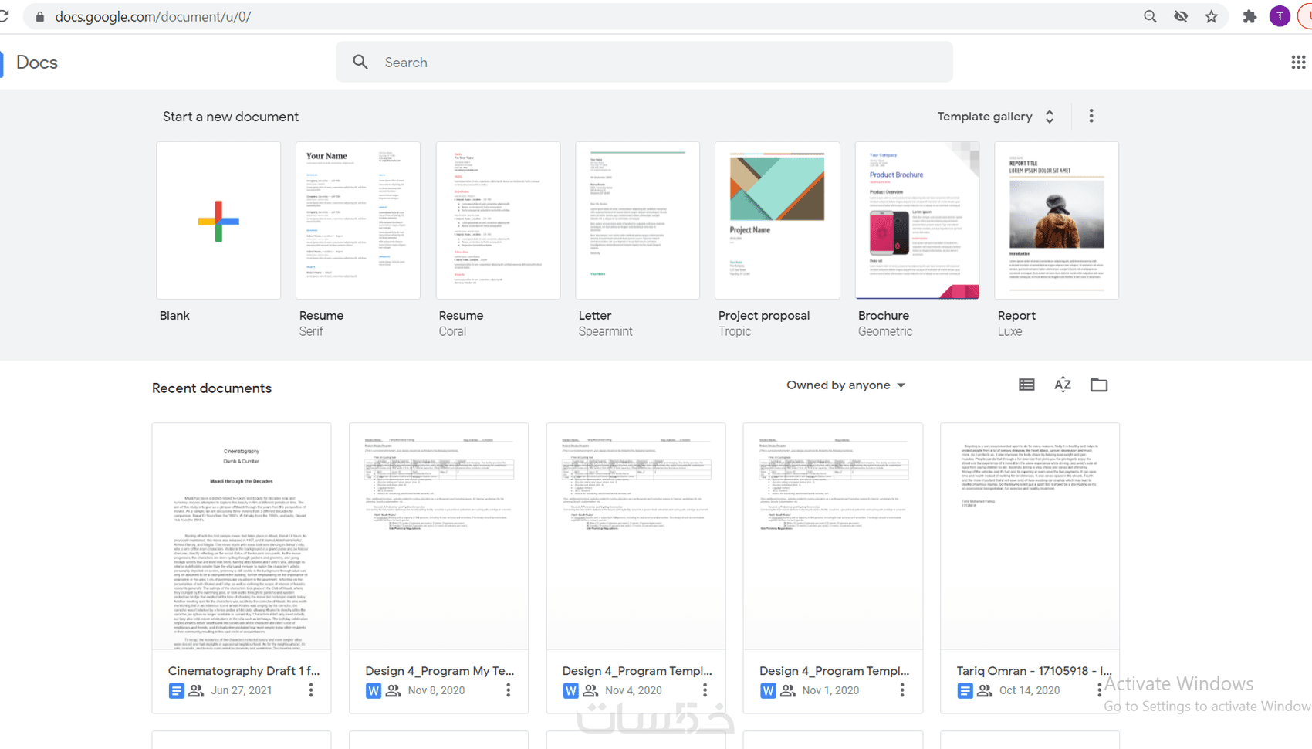Expand the Template gallery
Image resolution: width=1312 pixels, height=749 pixels.
click(996, 117)
